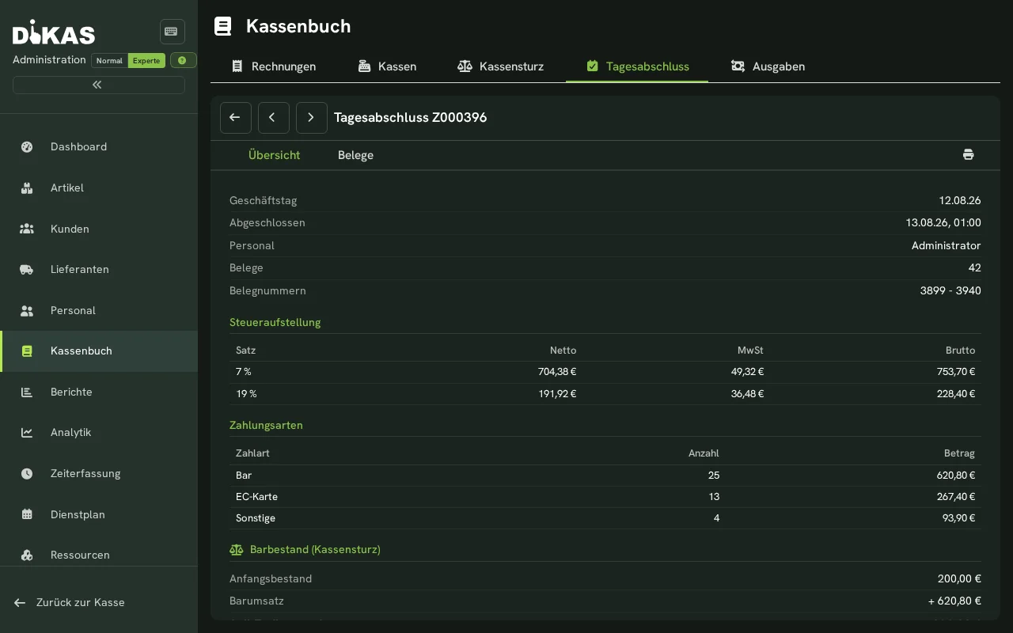
Task: Open the Dienstplan calendar icon in the sidebar
Action: [x=27, y=515]
